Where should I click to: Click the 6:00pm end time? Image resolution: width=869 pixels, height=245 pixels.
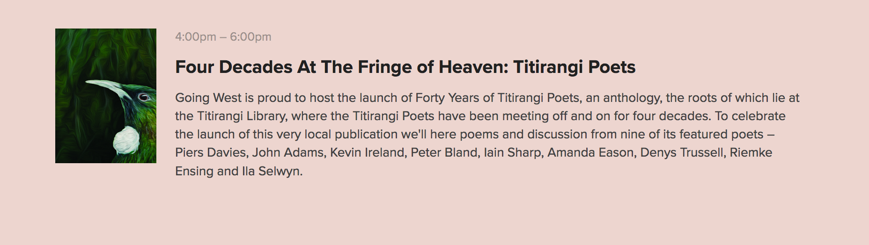(x=250, y=37)
